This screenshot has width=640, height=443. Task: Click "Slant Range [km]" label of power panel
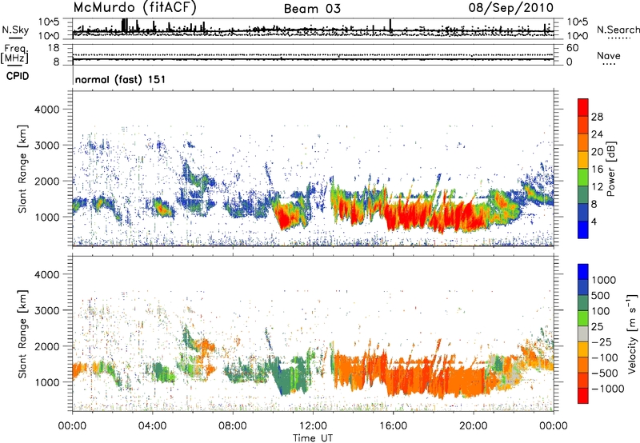click(22, 169)
